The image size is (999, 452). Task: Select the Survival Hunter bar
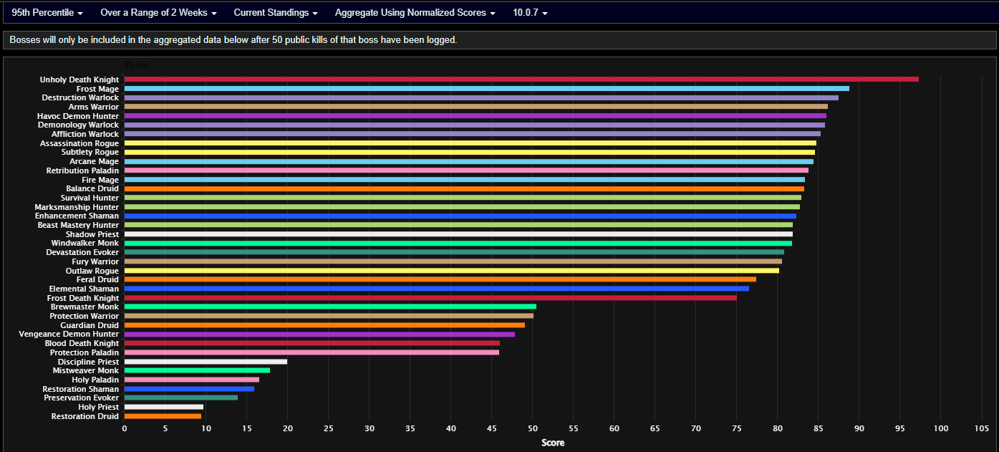pos(463,198)
